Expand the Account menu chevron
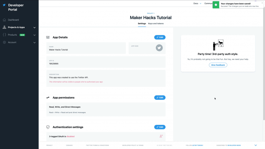 point(35,43)
